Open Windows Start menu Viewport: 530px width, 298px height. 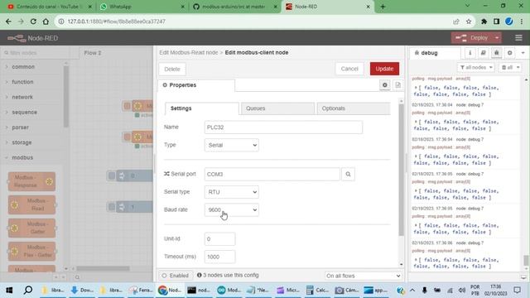9,290
